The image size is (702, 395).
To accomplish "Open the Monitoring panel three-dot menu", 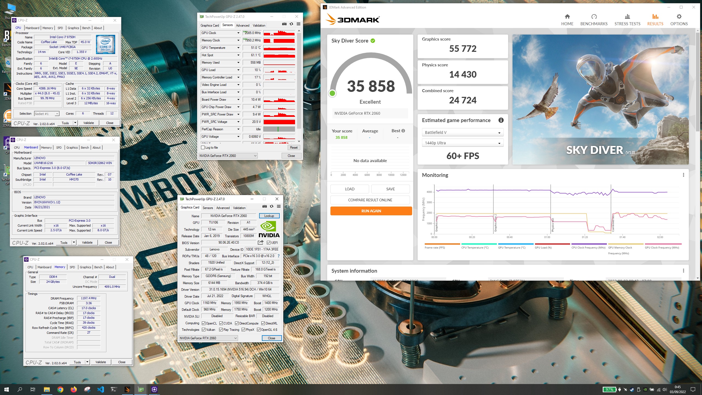I will click(683, 175).
